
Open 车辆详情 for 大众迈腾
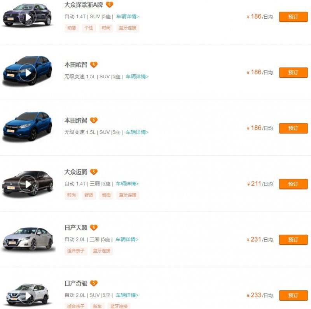[x=127, y=184]
